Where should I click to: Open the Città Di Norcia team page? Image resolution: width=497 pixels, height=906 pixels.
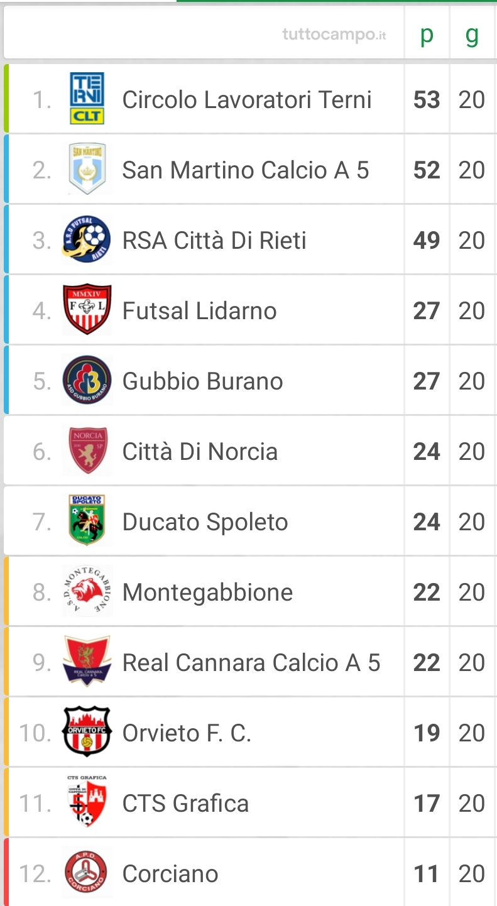click(x=200, y=452)
